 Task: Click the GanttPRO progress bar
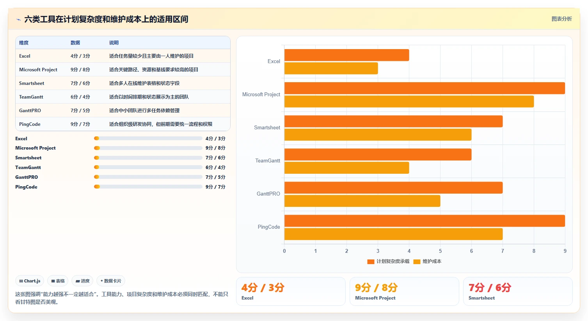coord(148,177)
